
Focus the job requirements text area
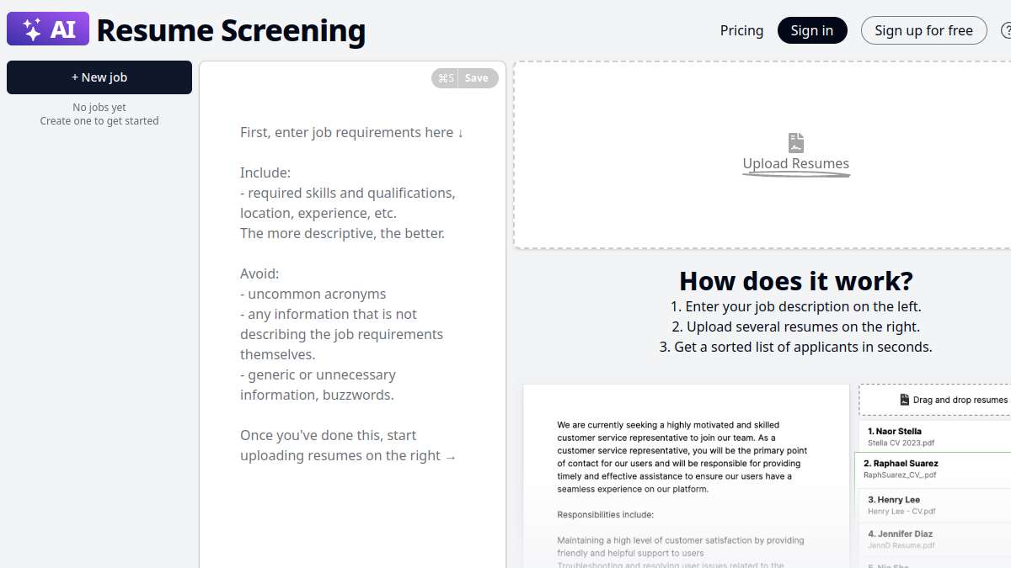coord(352,315)
